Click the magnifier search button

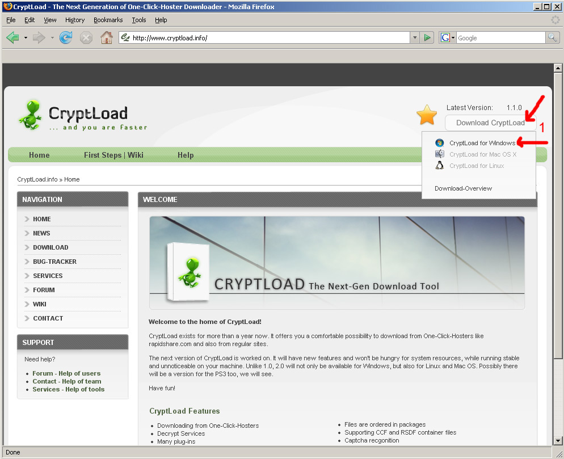[552, 37]
